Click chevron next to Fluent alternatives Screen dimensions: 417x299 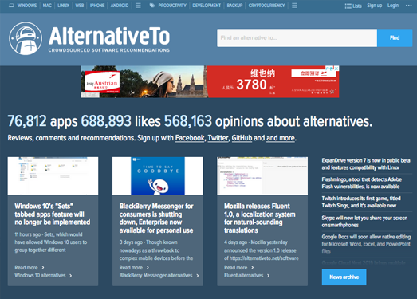268,276
